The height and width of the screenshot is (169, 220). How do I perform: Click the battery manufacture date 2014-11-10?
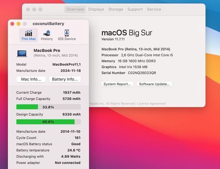pyautogui.click(x=70, y=132)
